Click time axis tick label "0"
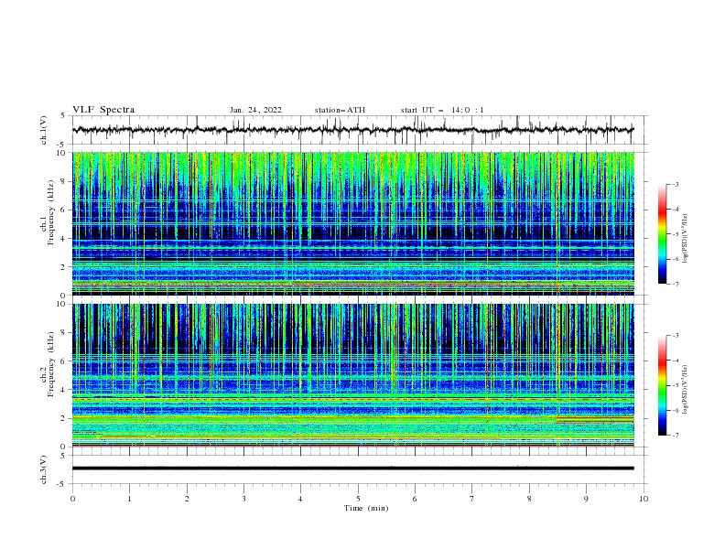Screen dimensions: 725x560 72,499
